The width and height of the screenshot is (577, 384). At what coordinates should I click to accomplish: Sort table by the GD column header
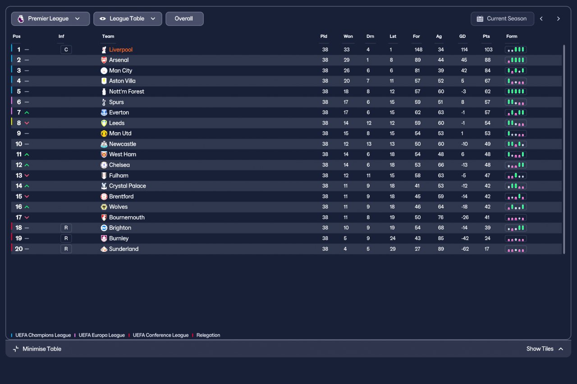[x=462, y=37]
